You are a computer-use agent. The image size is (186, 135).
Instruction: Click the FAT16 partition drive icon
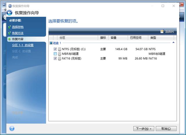click(x=60, y=59)
